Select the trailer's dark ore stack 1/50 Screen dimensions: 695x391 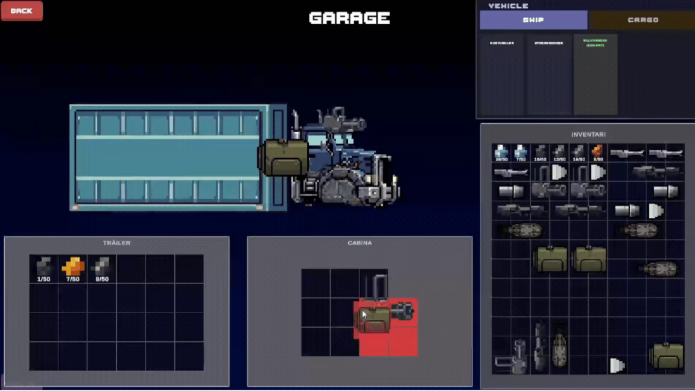[x=43, y=269]
